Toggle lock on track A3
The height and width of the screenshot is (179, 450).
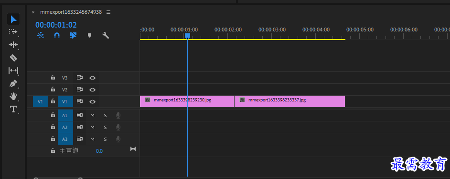[53, 139]
